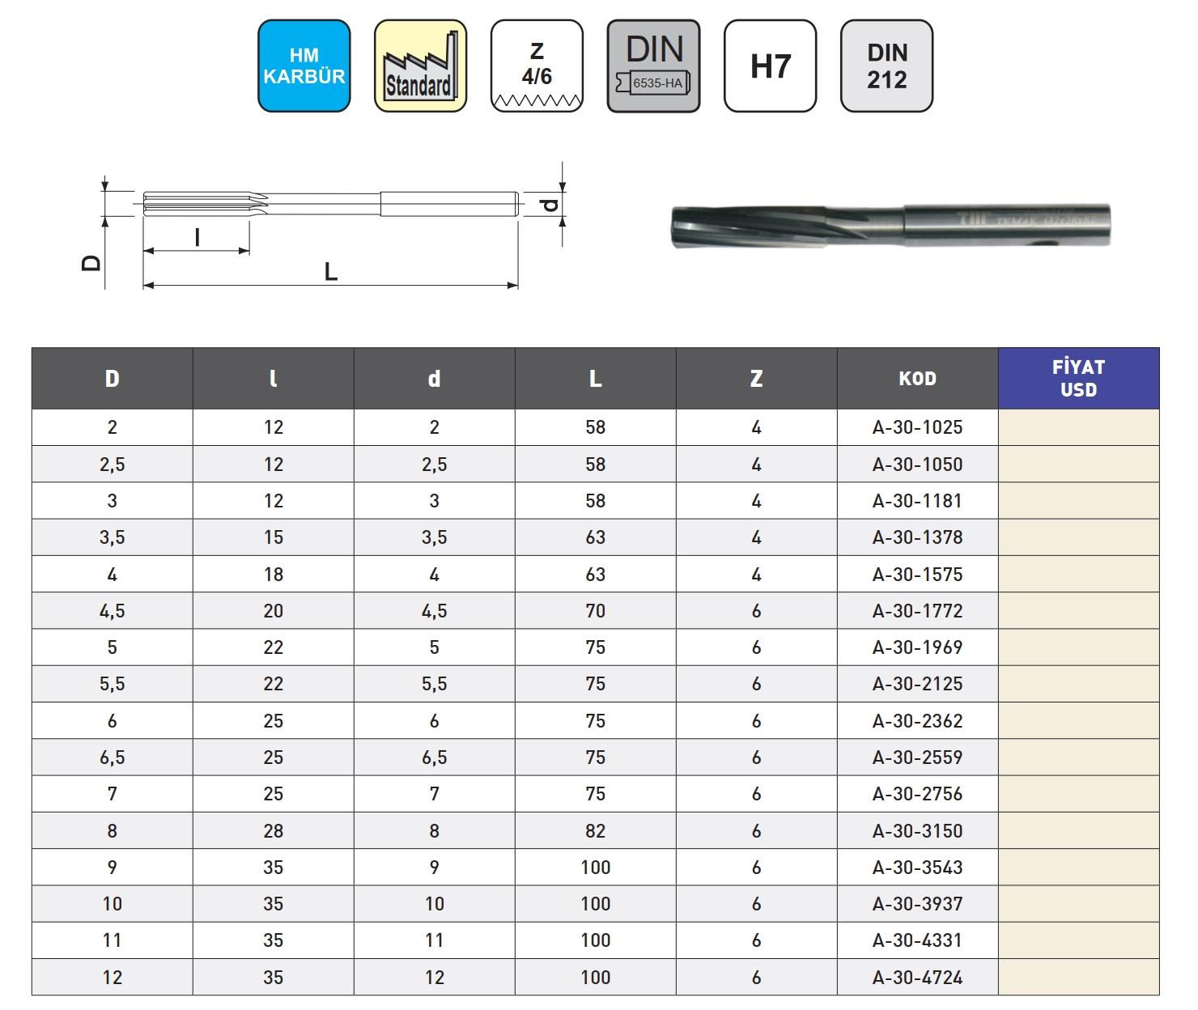Click the L value 82 cell

pos(595,831)
